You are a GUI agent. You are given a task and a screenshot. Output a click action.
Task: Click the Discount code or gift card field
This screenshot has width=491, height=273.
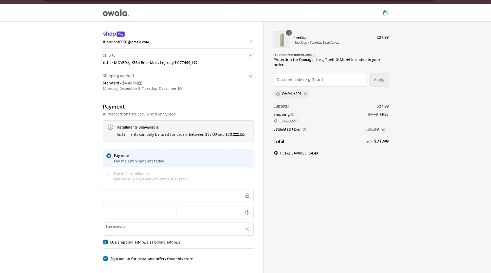(319, 80)
